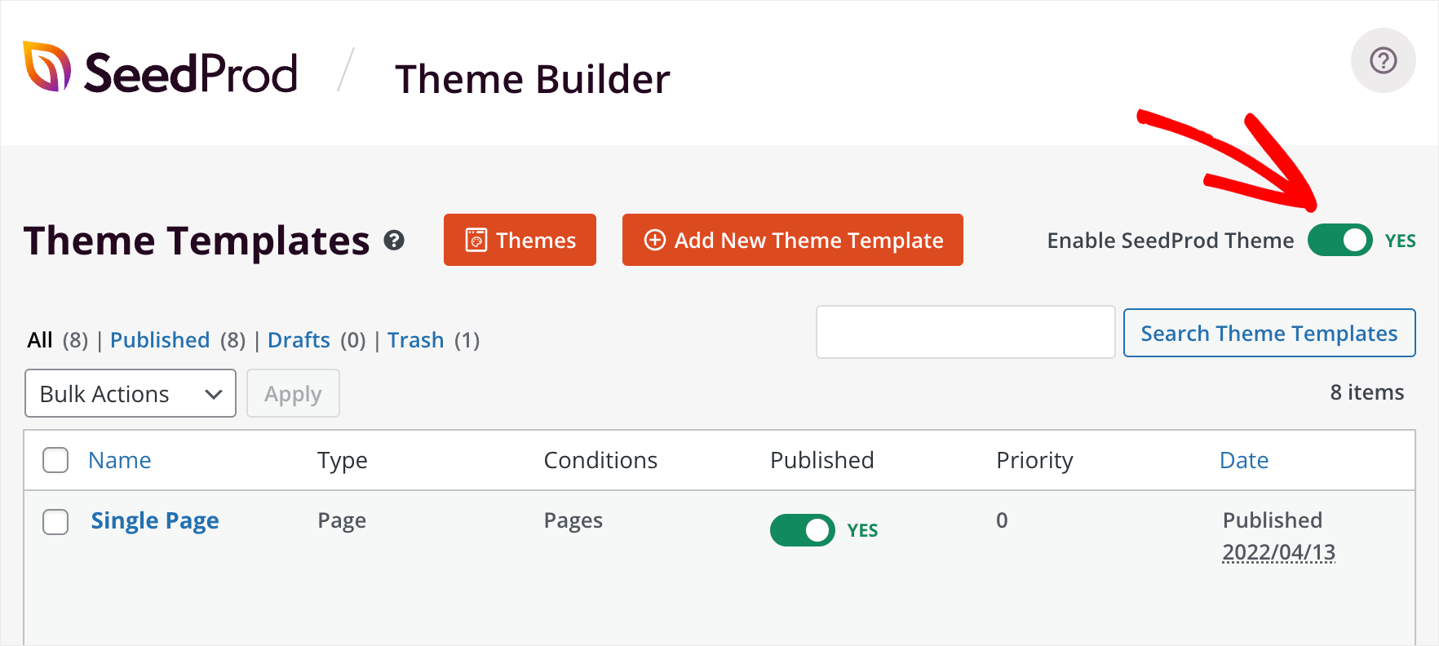1439x646 pixels.
Task: Check the Single Page row checkbox
Action: pyautogui.click(x=55, y=522)
